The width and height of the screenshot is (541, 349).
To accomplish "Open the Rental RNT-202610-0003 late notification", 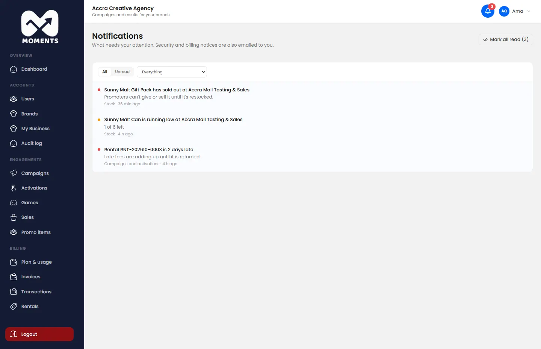I will [313, 156].
